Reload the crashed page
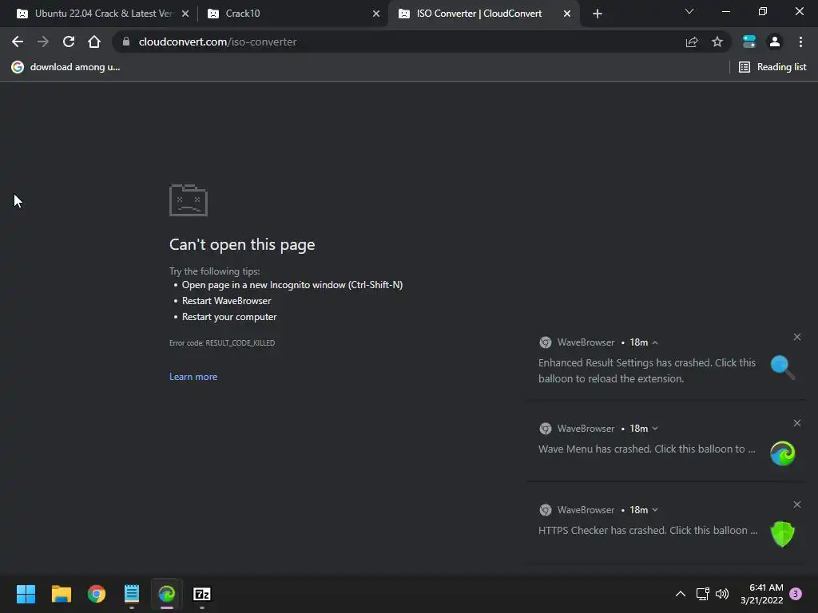This screenshot has width=818, height=613. (69, 42)
